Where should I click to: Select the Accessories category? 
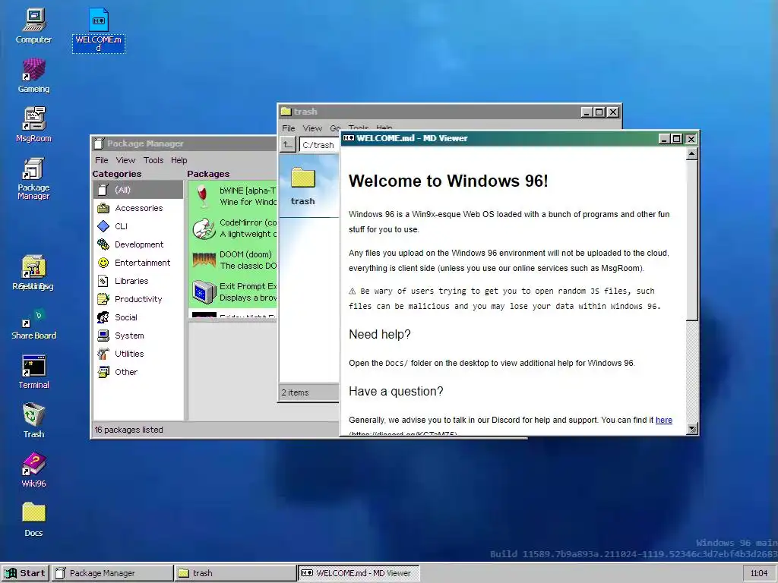(x=138, y=208)
